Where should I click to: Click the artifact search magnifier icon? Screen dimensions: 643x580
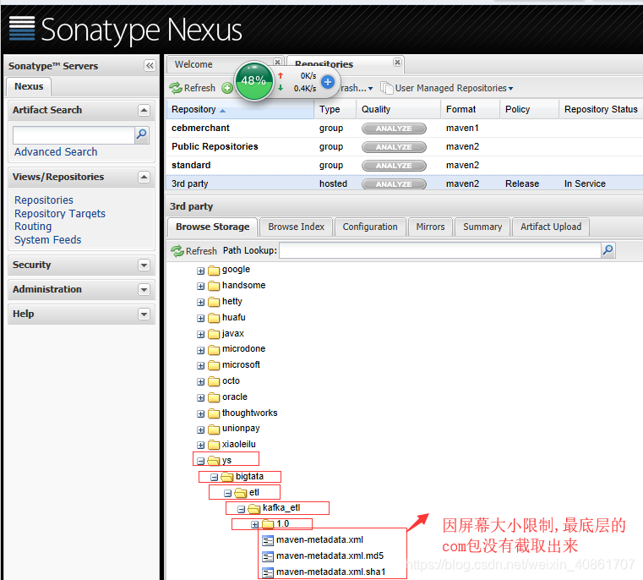tap(141, 134)
